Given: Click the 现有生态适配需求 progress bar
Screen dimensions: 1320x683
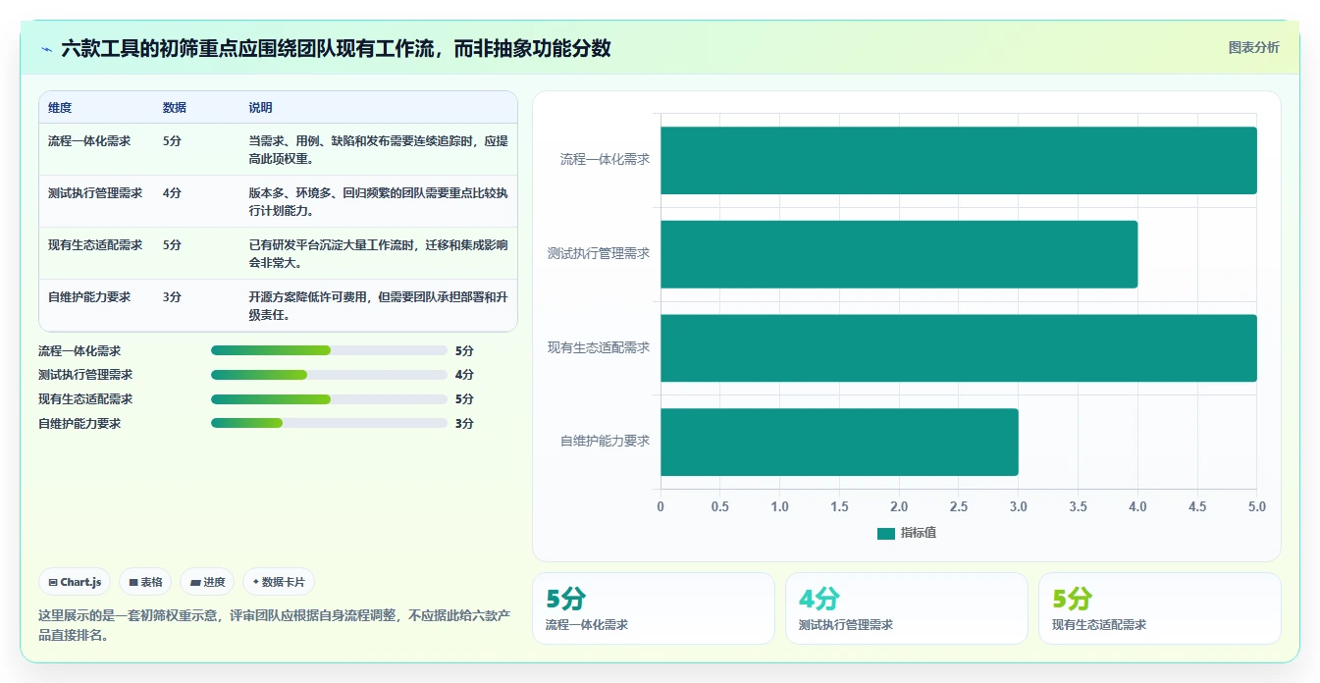Looking at the screenshot, I should 329,399.
